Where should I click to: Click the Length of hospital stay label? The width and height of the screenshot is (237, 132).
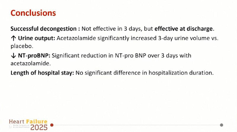[42, 73]
